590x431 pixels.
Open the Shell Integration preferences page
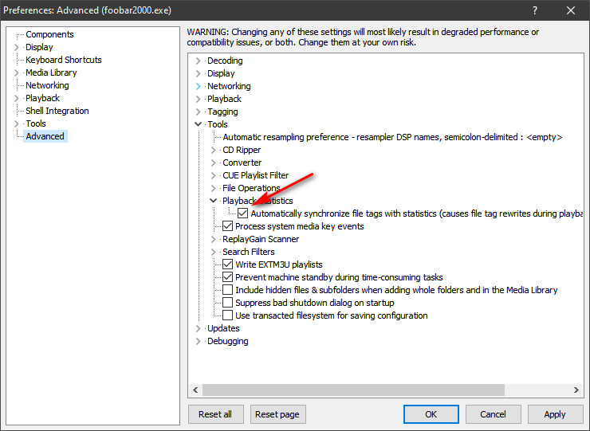[x=57, y=111]
